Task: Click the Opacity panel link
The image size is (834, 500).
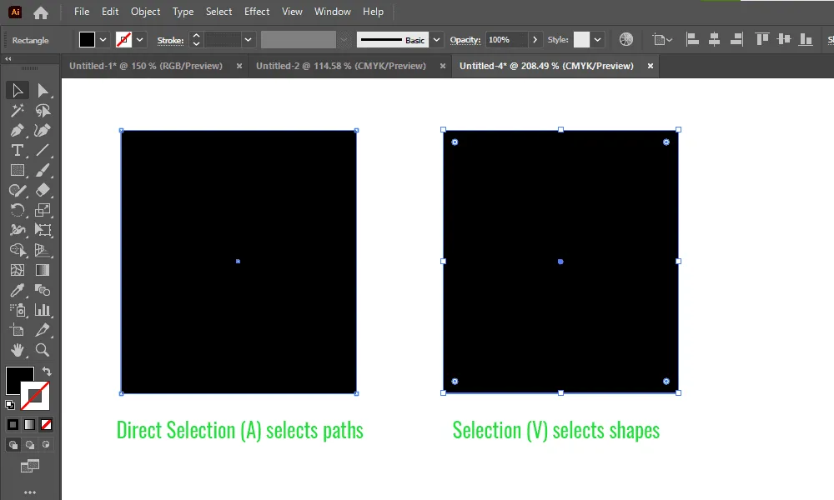Action: 465,40
